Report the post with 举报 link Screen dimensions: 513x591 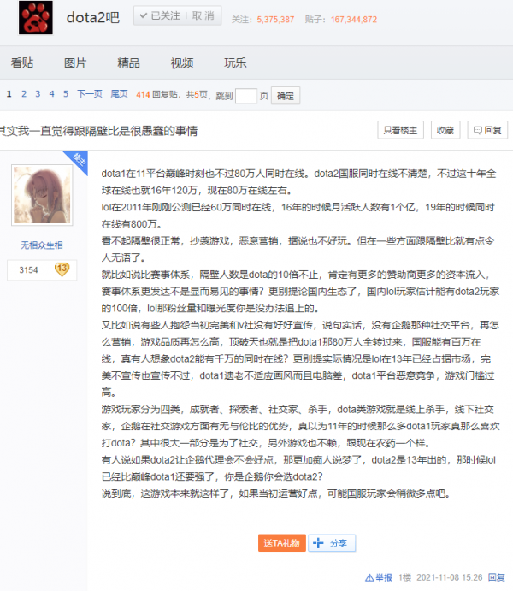click(379, 577)
